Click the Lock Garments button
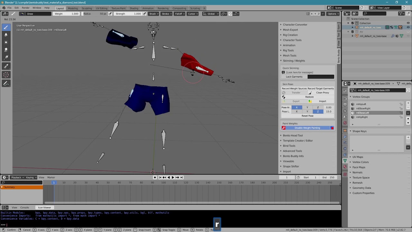The width and height of the screenshot is (412, 232). coord(294,77)
